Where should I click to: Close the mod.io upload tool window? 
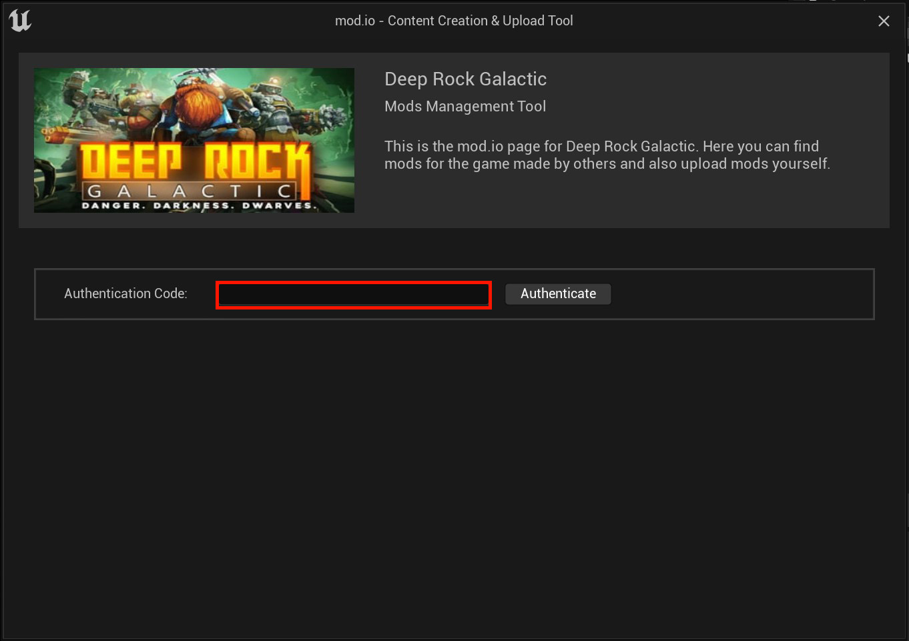click(x=884, y=21)
